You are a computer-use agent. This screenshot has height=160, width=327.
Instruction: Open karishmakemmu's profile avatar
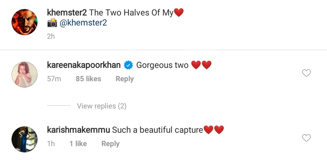[25, 140]
